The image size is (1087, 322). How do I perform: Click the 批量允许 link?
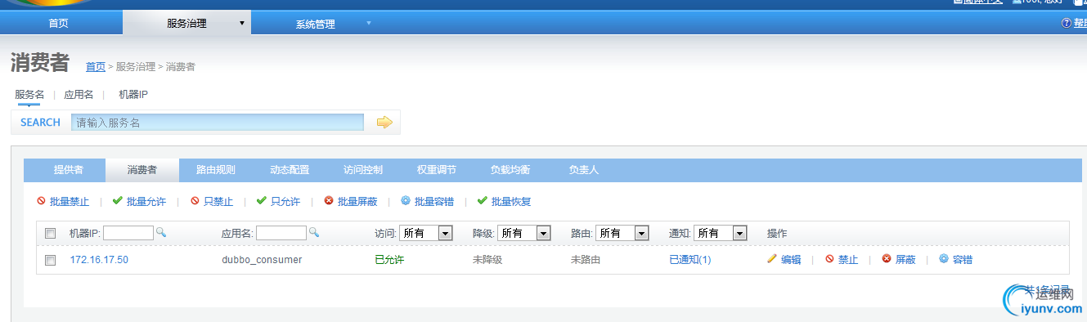point(146,201)
